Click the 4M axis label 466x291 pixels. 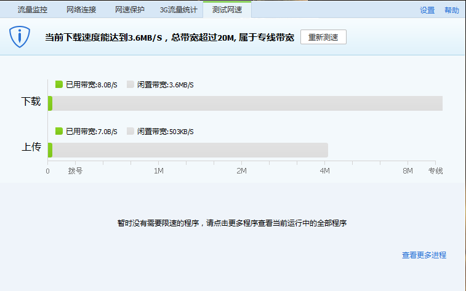tap(324, 171)
